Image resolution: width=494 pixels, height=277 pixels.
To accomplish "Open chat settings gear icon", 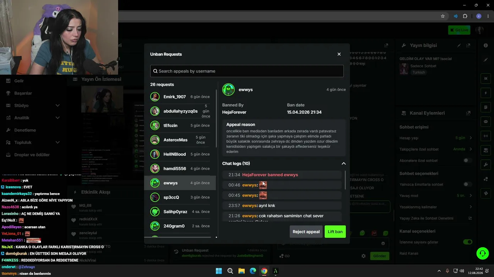I will click(363, 256).
